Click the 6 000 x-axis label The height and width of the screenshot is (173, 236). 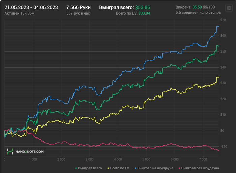point(175,159)
